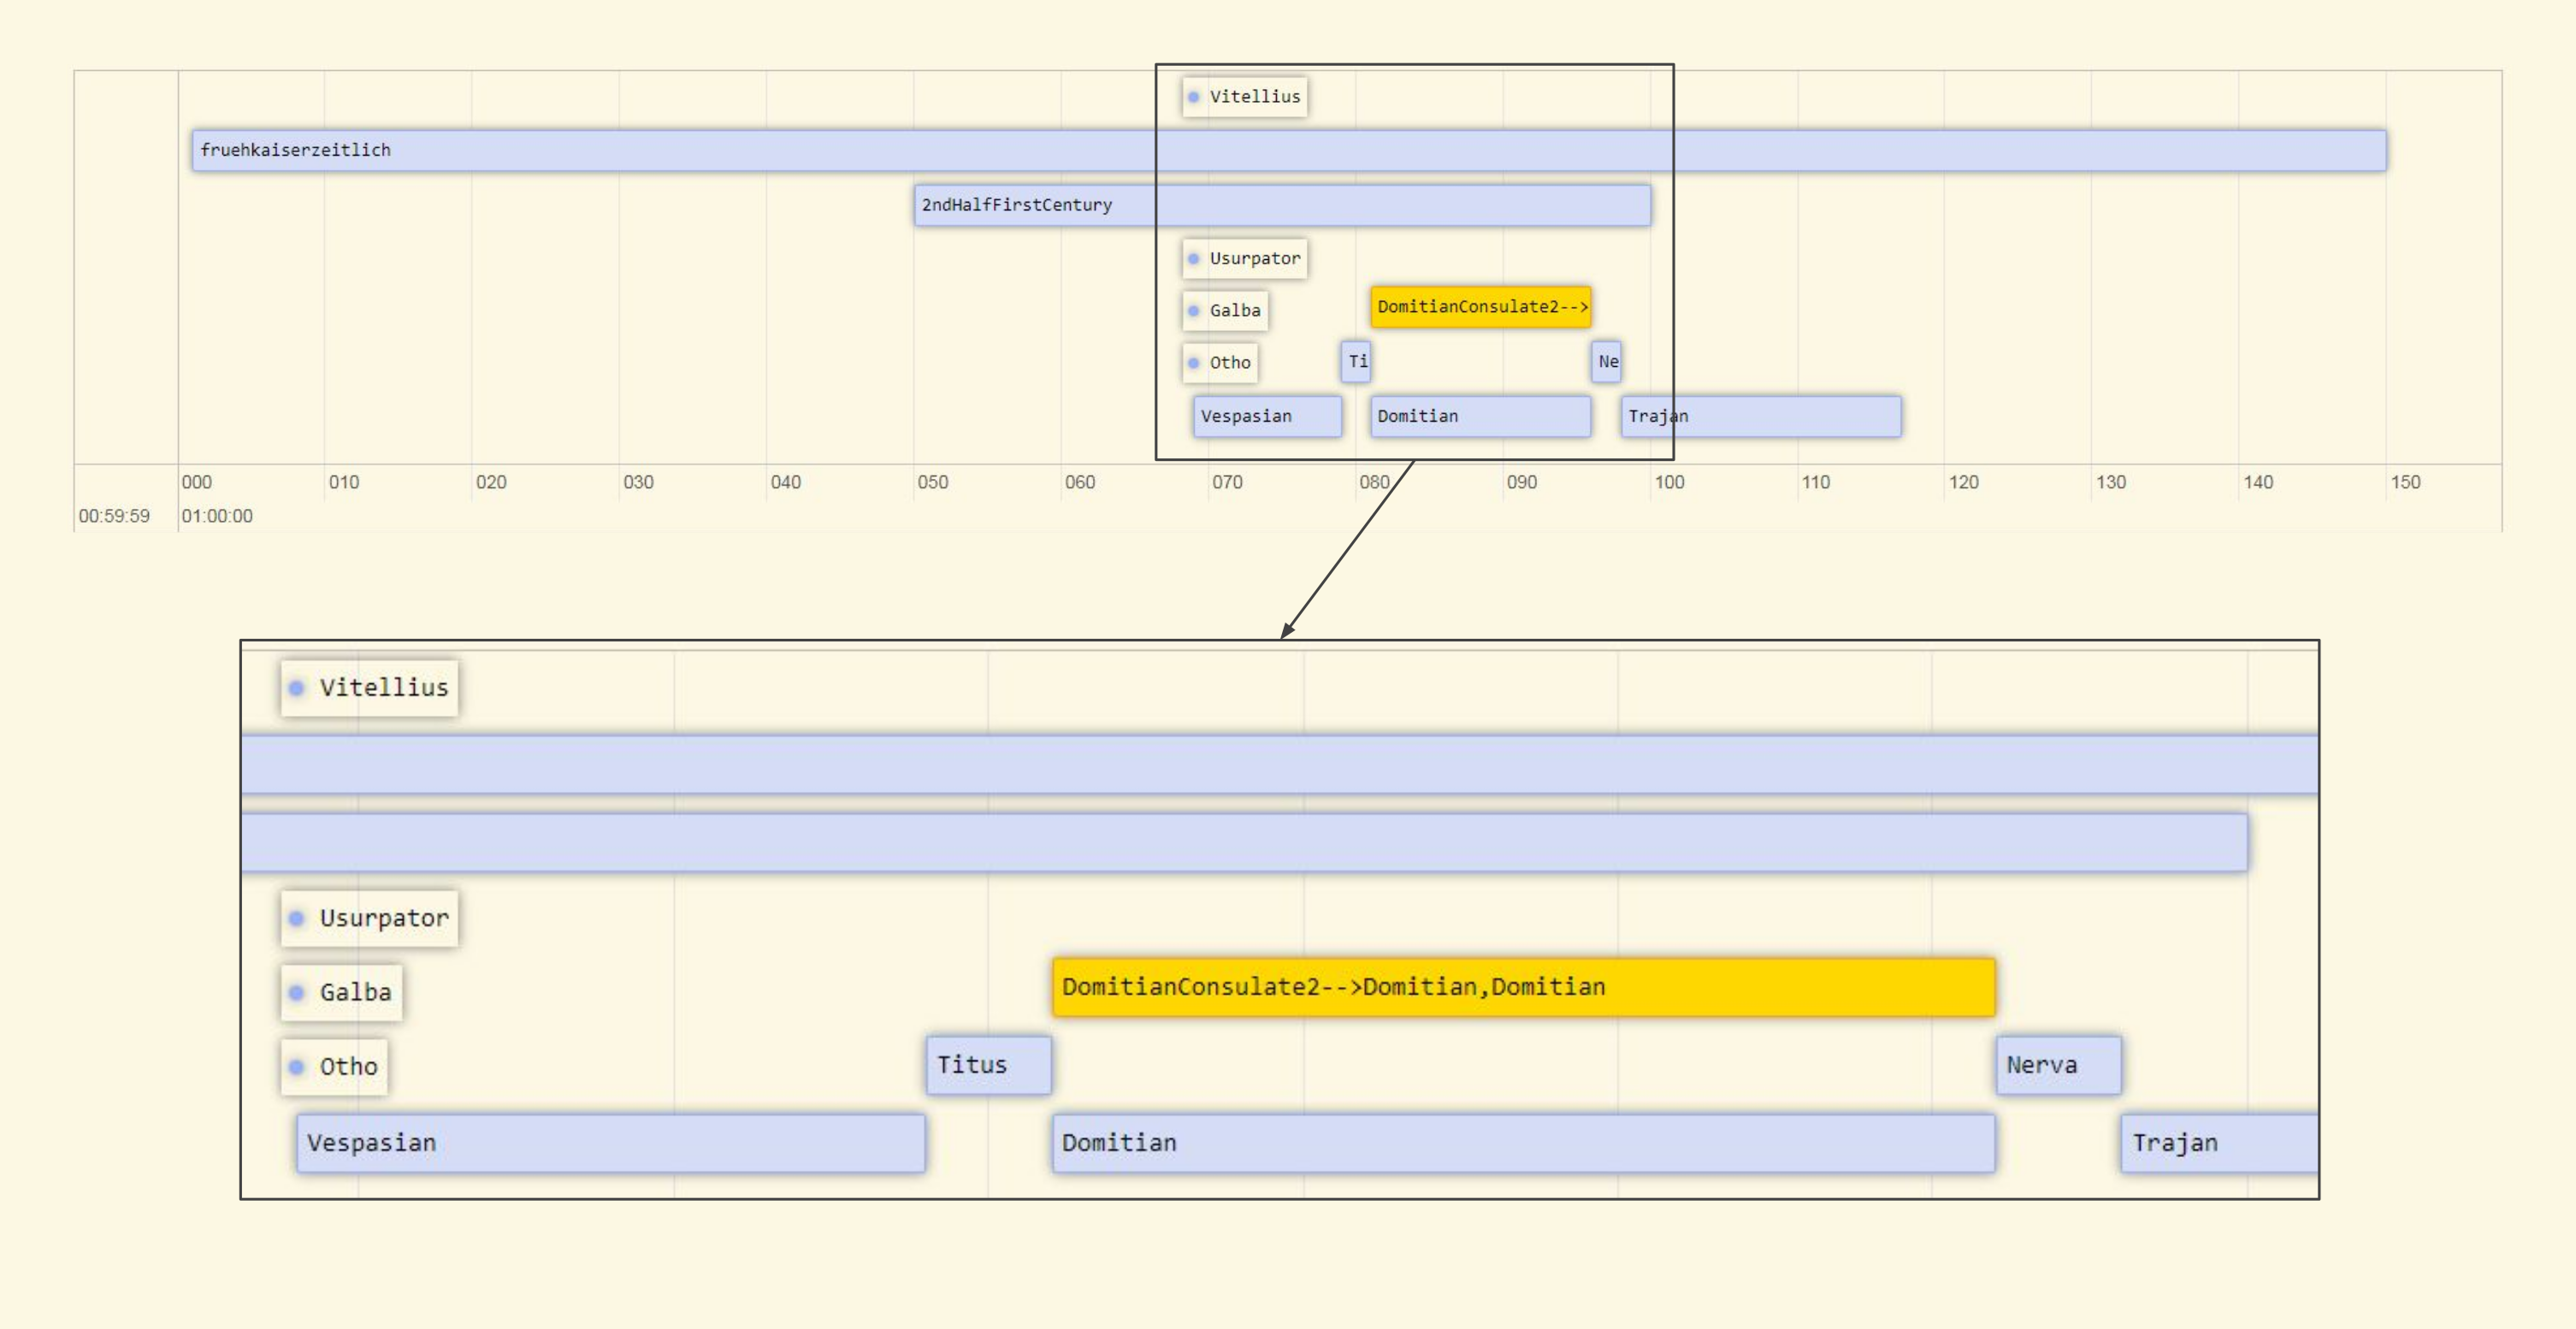Click the 140 axis label
The height and width of the screenshot is (1329, 2576).
[2258, 482]
